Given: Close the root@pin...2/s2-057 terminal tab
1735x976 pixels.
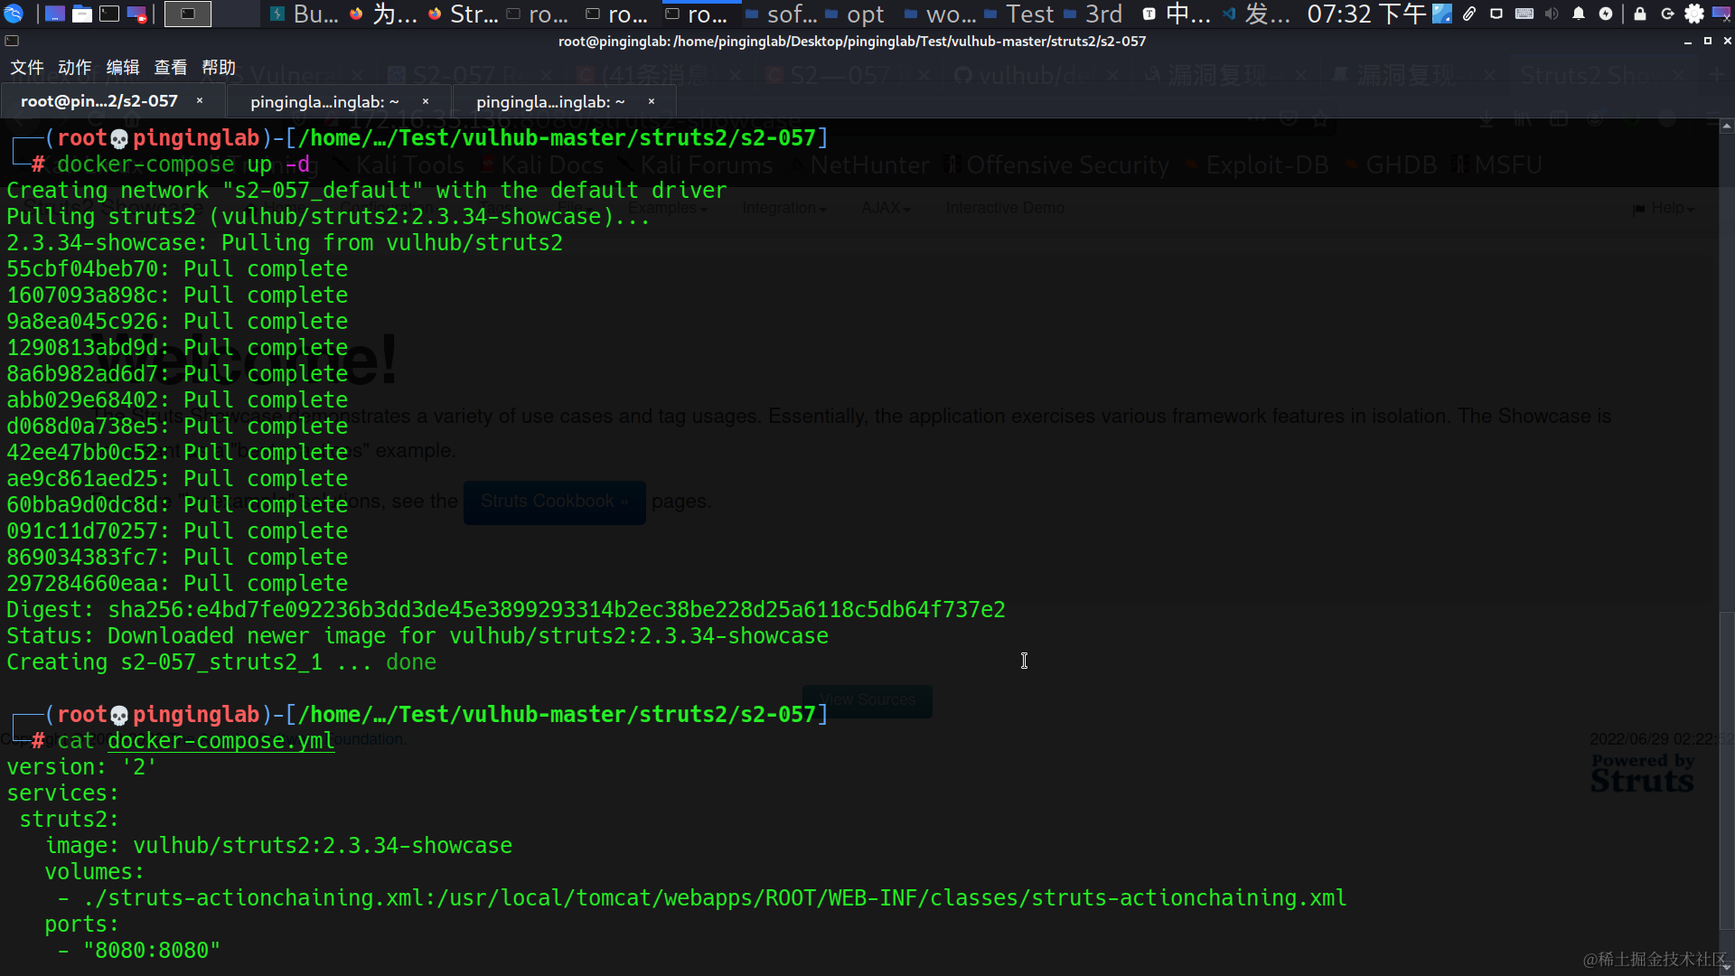Looking at the screenshot, I should pyautogui.click(x=200, y=101).
